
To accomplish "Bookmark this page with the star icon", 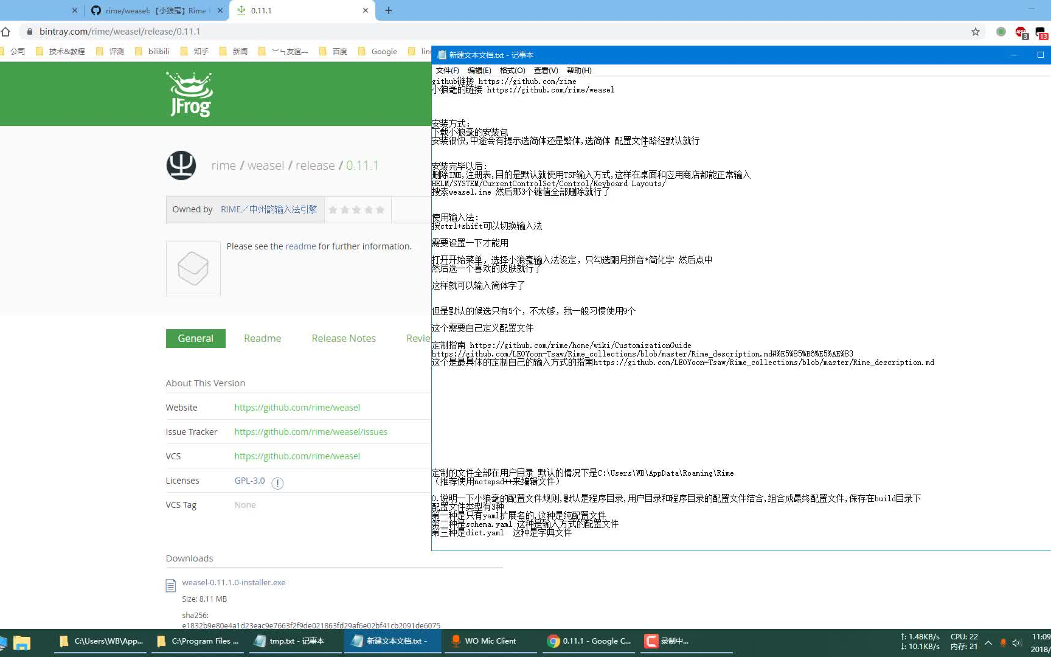I will pyautogui.click(x=976, y=32).
